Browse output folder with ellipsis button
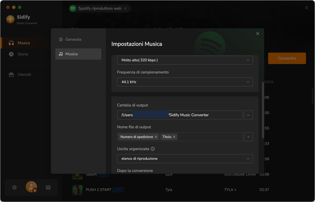Image resolution: width=315 pixels, height=202 pixels. (248, 115)
